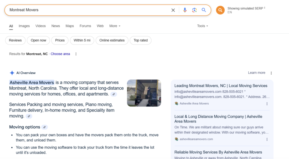Toggle the Open now filter chip
Image resolution: width=289 pixels, height=159 pixels.
38,40
